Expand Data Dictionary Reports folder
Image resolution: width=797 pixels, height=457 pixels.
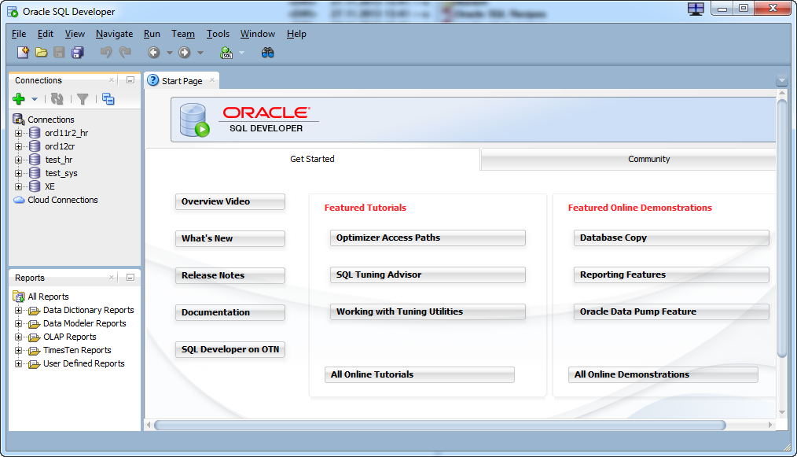pyautogui.click(x=18, y=311)
